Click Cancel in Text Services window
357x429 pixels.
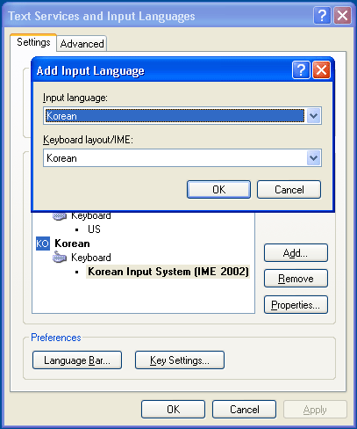click(x=244, y=409)
